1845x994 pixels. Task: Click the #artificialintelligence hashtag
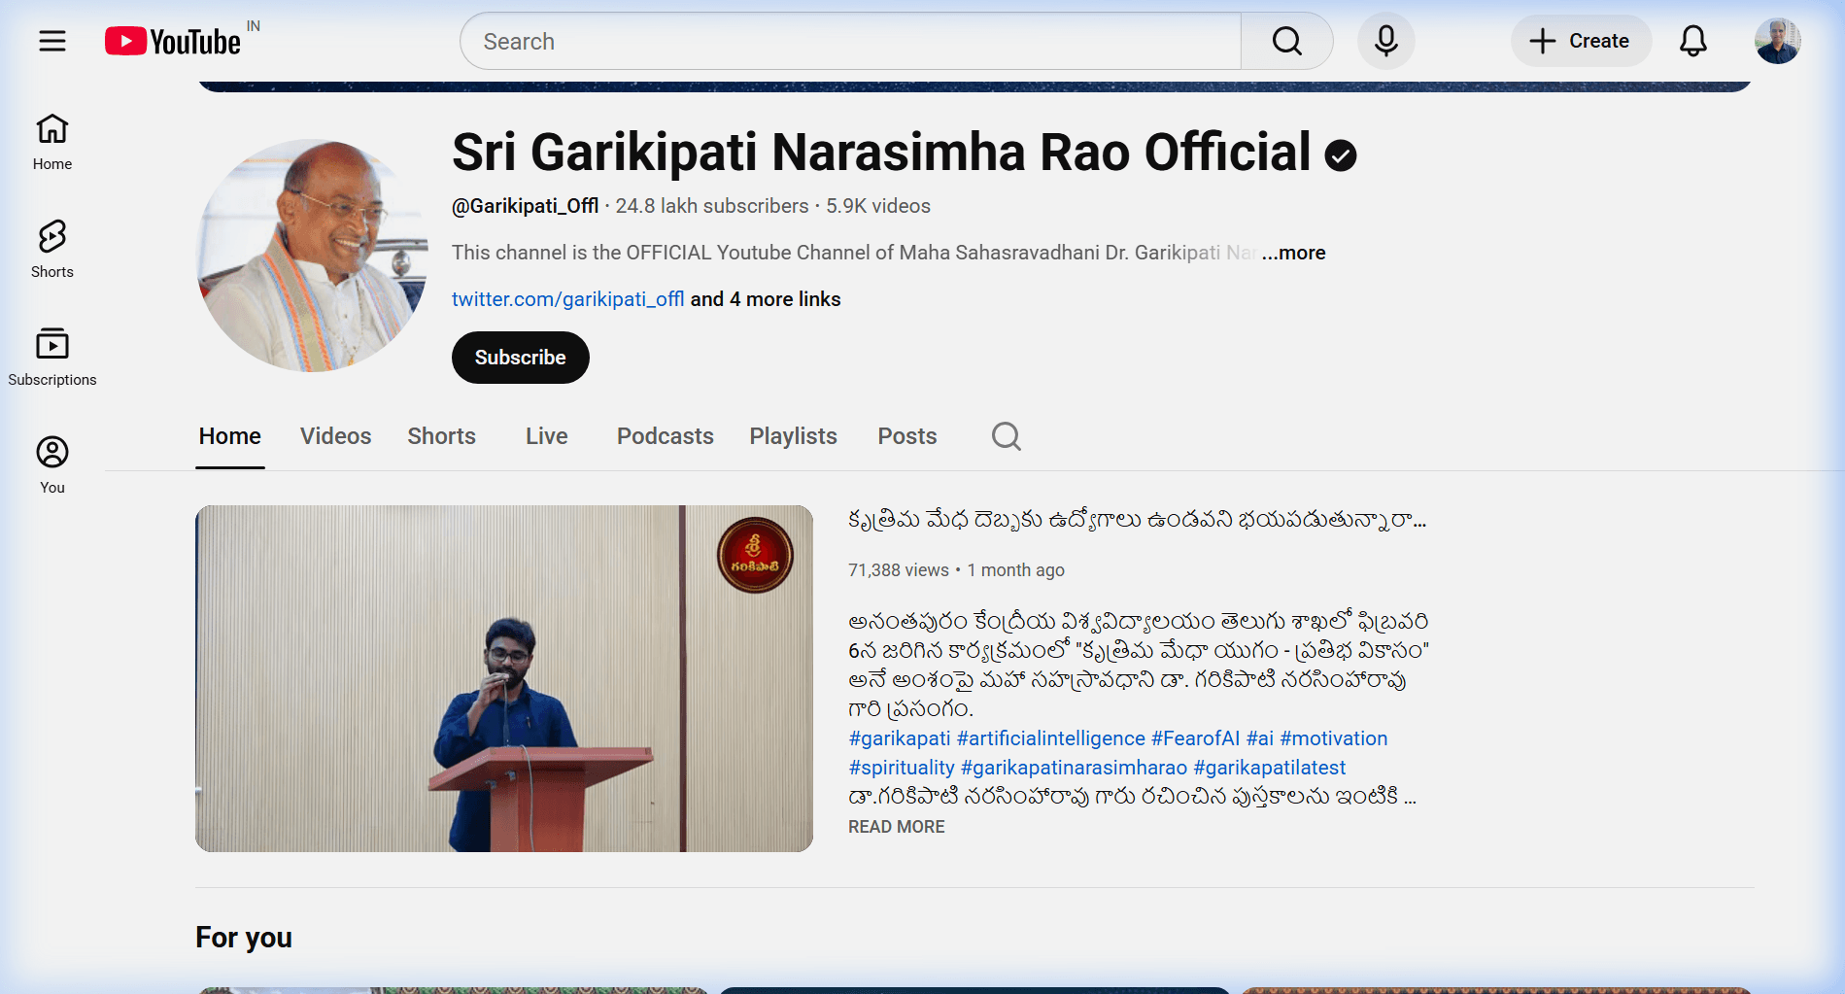(1050, 738)
